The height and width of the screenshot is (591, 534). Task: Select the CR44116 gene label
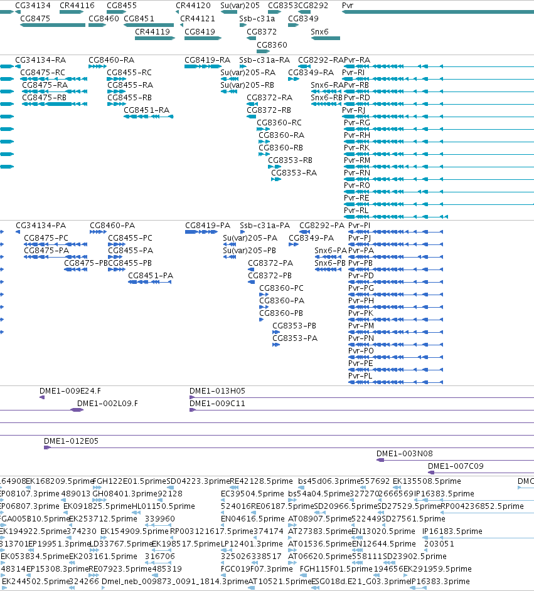[x=77, y=6]
